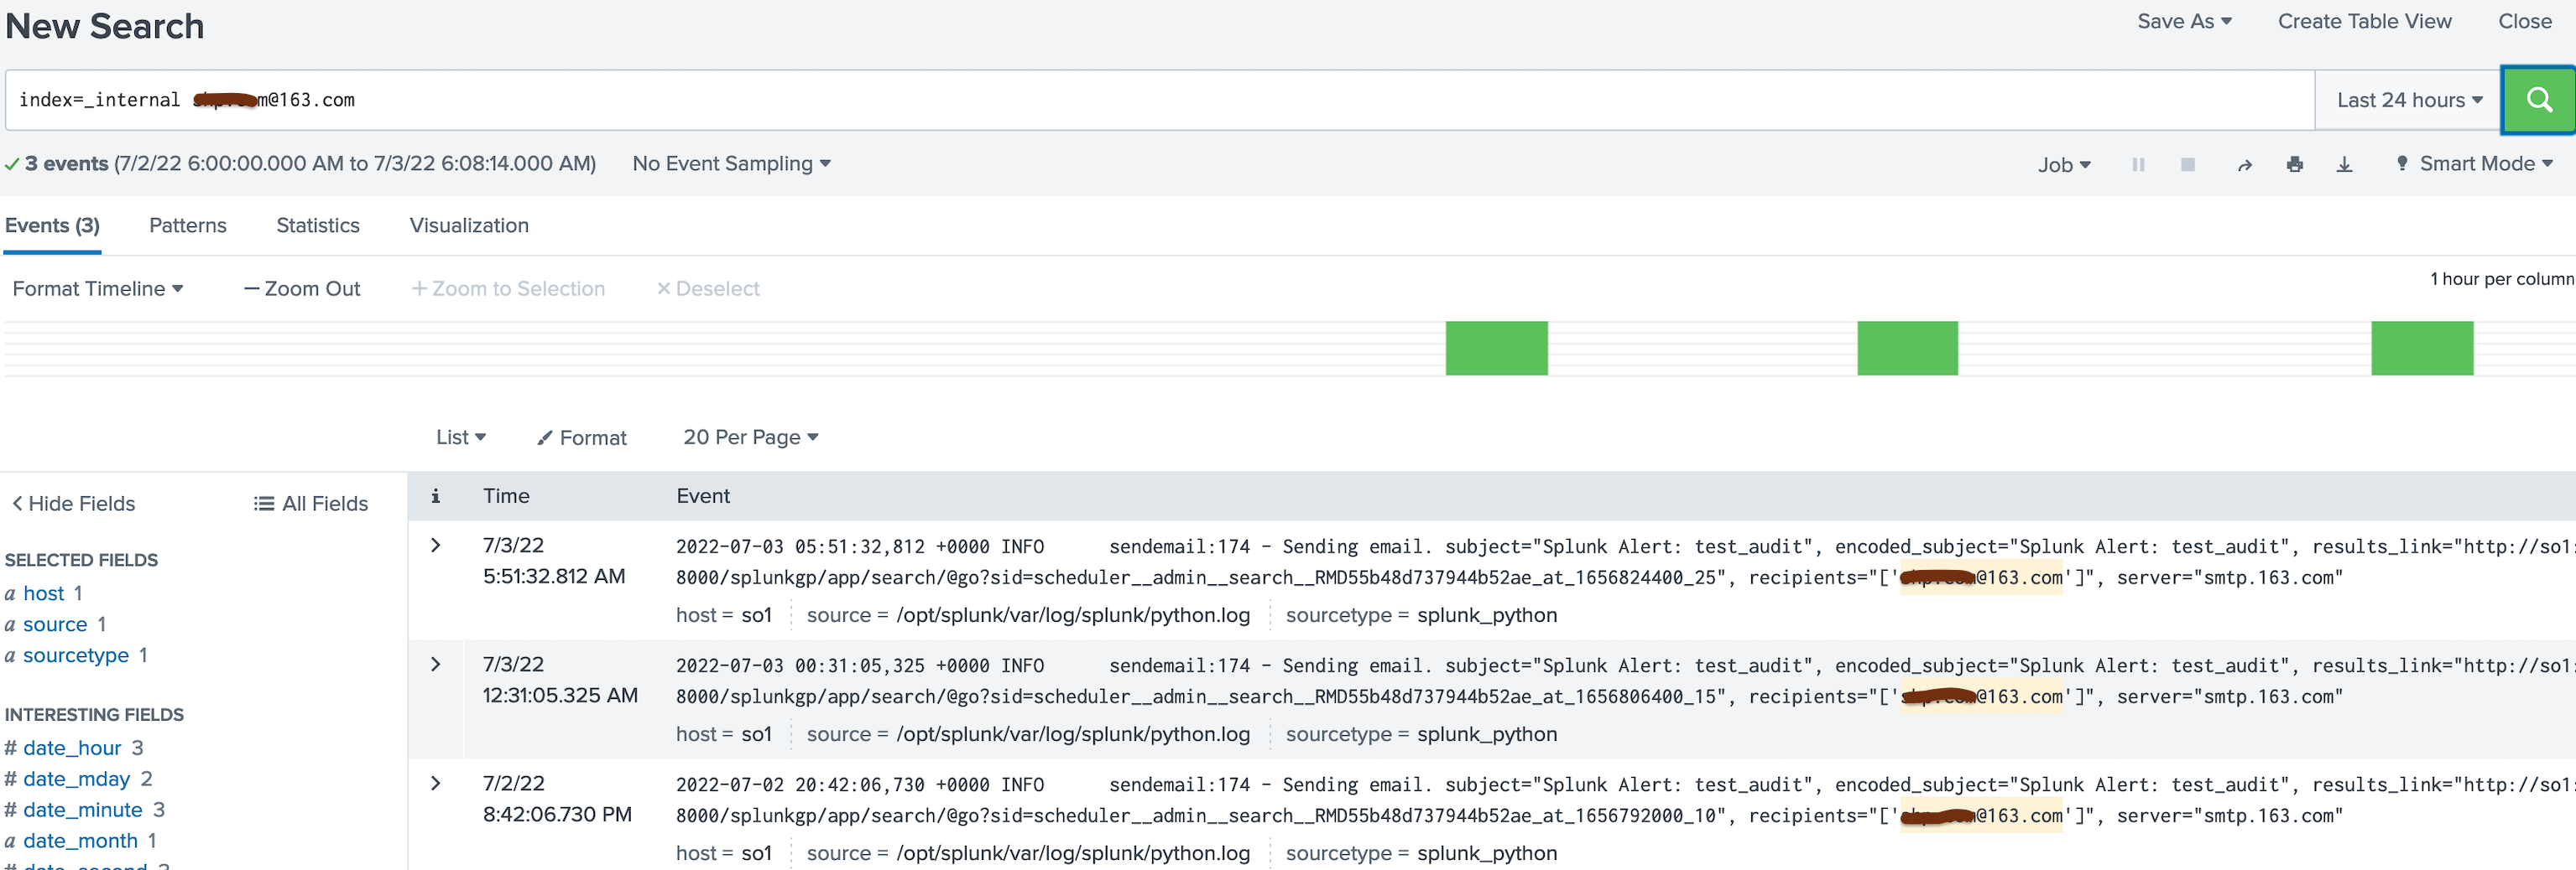This screenshot has width=2576, height=870.
Task: Print the search results
Action: coord(2295,163)
